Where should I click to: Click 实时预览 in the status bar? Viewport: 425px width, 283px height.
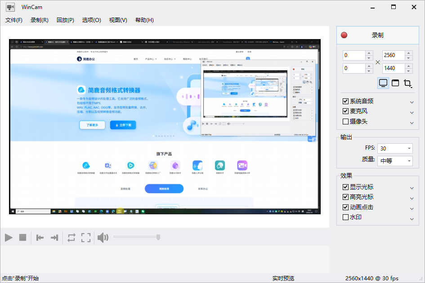coord(283,279)
